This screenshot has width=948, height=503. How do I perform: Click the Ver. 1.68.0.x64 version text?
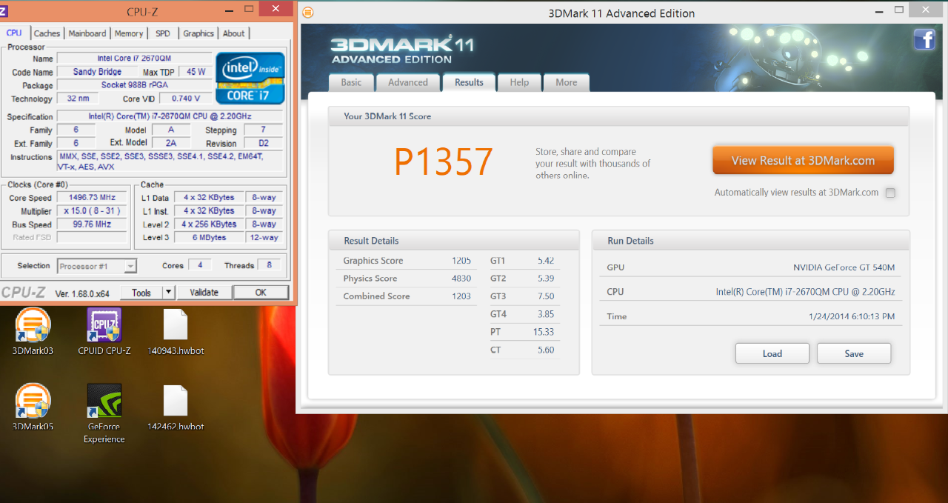coord(82,293)
